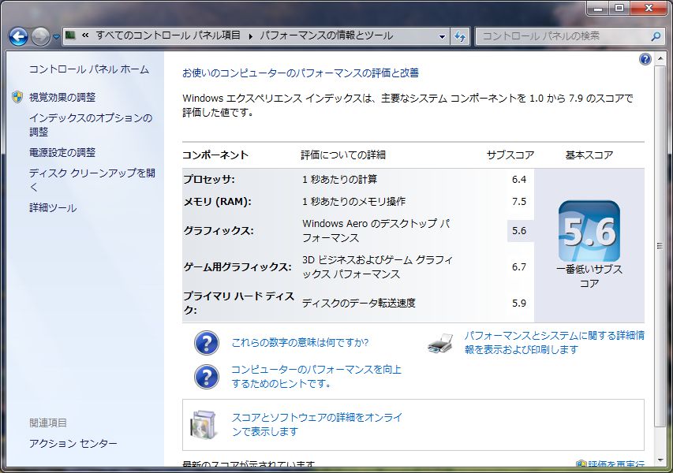Click the control panel icon in address bar
Image resolution: width=673 pixels, height=473 pixels.
tap(70, 35)
